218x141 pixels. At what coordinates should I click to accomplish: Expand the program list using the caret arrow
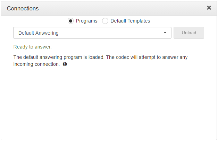[165, 33]
